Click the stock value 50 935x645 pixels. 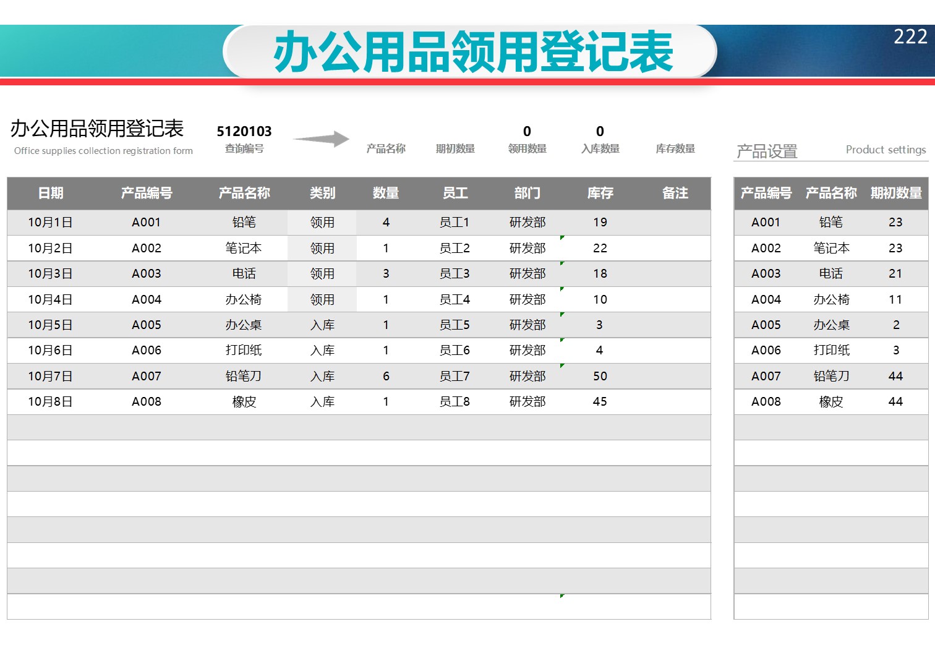point(600,376)
